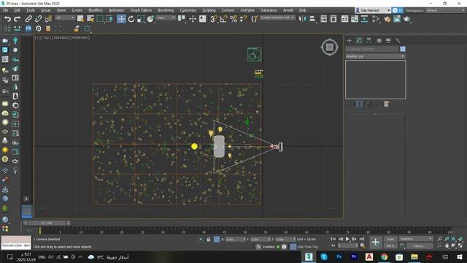Open the Curve Editor icon
This screenshot has width=467, height=263.
pos(355,20)
